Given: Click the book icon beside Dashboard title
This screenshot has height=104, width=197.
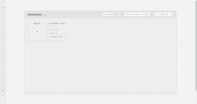Looking at the screenshot, I should click(45, 15).
